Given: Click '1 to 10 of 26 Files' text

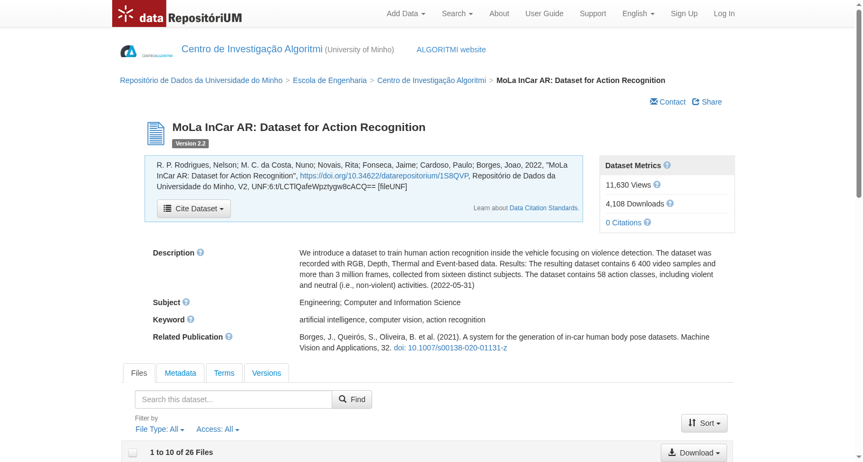Looking at the screenshot, I should 181,452.
